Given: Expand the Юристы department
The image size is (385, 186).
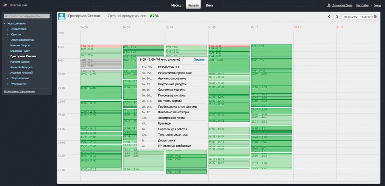Looking at the screenshot, I should tap(8, 34).
